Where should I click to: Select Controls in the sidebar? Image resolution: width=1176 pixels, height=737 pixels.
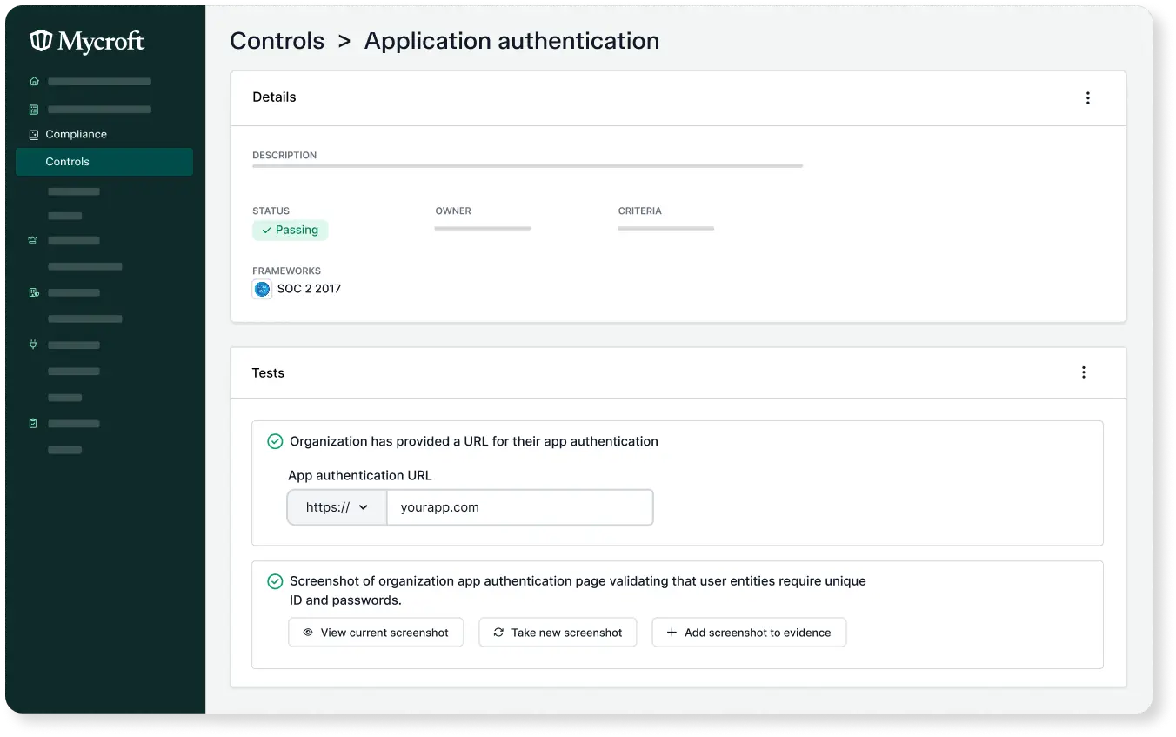[x=104, y=162]
